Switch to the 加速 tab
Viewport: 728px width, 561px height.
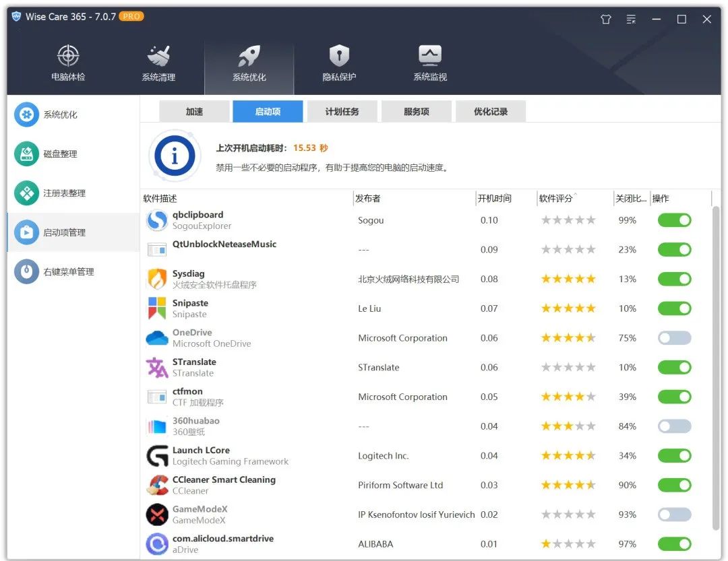click(194, 111)
